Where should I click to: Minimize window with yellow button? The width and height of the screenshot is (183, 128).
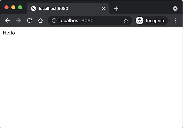13,8
